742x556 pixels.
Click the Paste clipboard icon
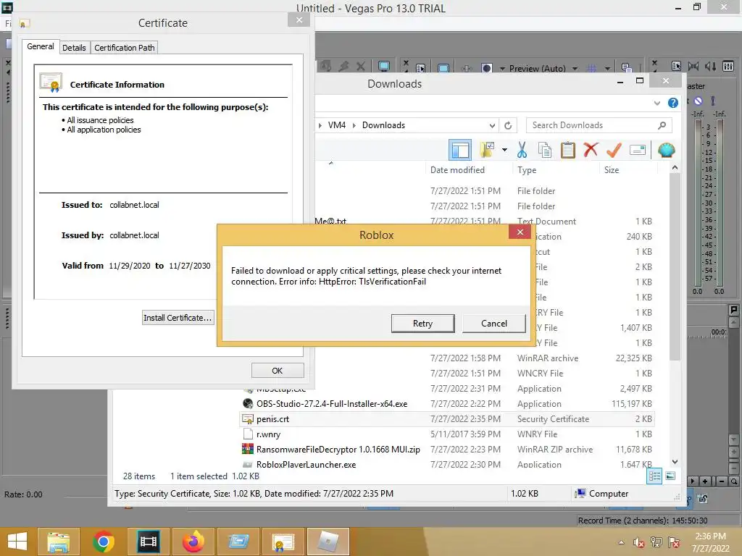(x=567, y=150)
